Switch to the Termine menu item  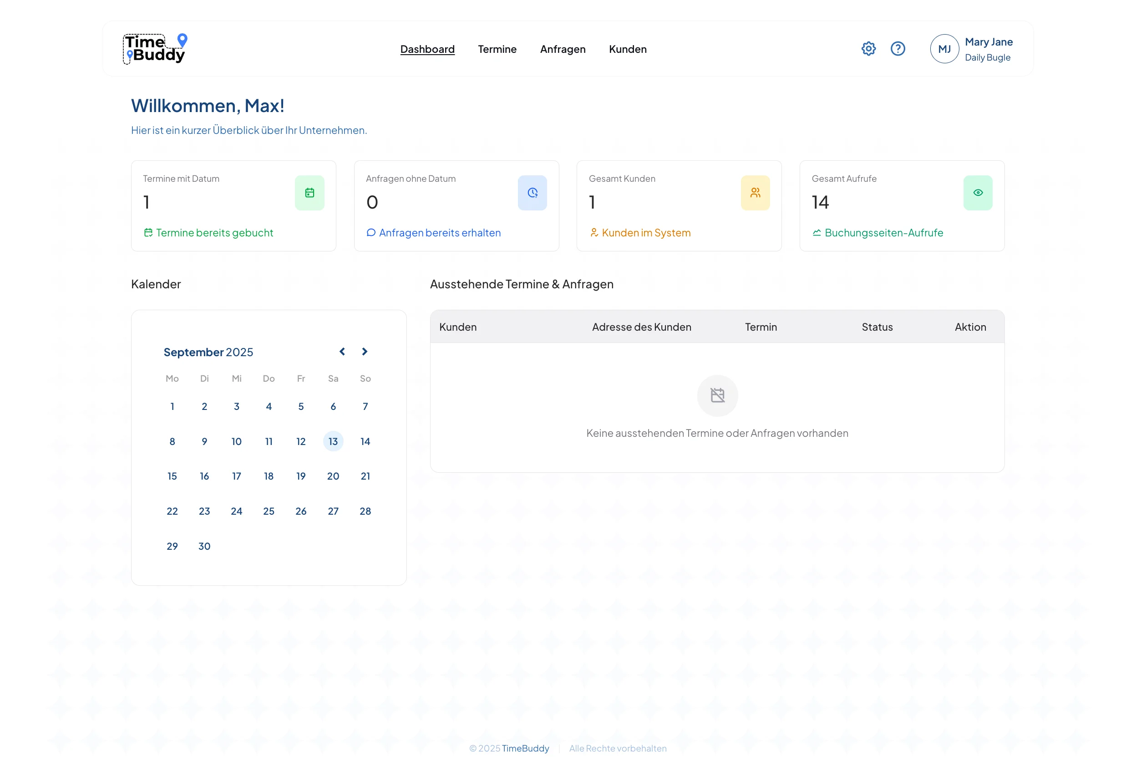pyautogui.click(x=497, y=49)
